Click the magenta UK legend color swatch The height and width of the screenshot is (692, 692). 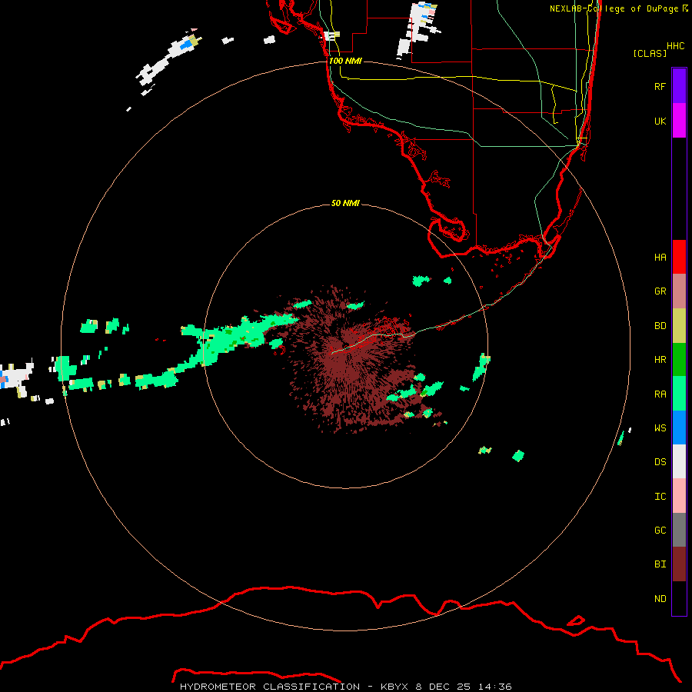coord(679,120)
